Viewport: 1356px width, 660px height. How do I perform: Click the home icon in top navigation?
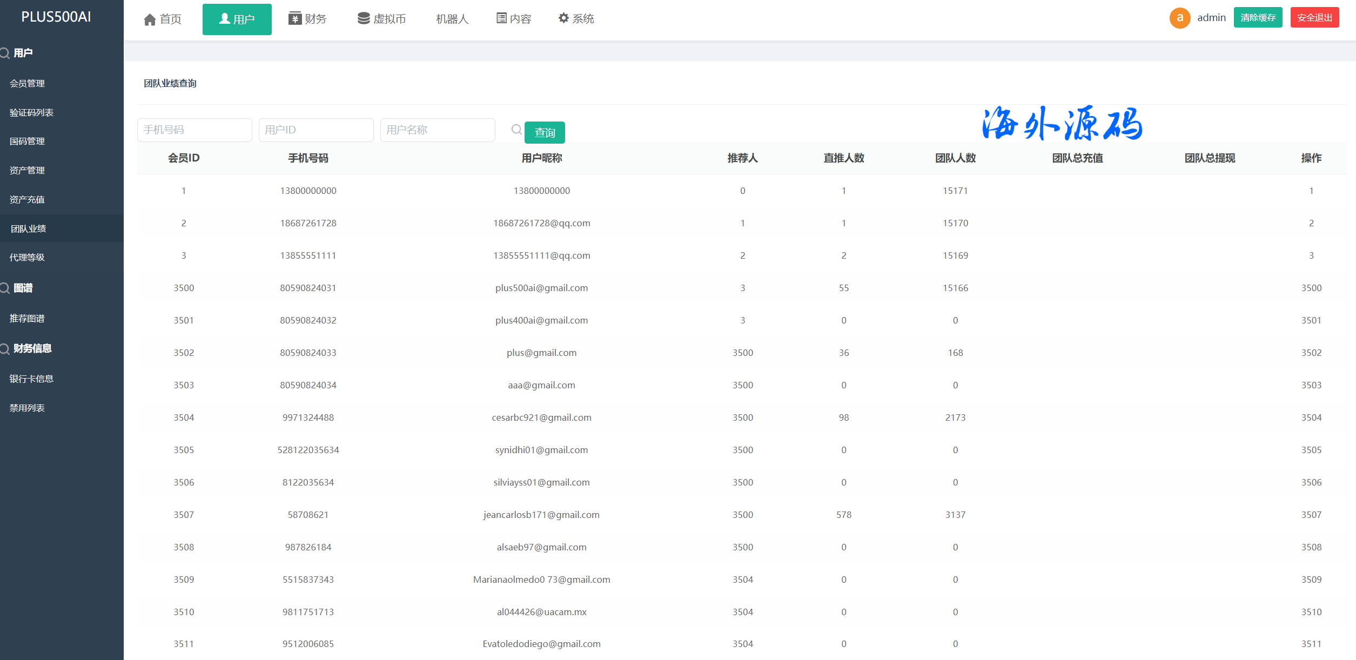[150, 19]
